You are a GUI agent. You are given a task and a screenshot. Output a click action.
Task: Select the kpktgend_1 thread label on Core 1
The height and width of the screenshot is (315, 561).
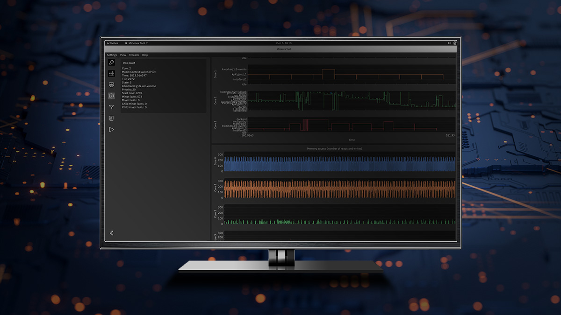tap(238, 74)
